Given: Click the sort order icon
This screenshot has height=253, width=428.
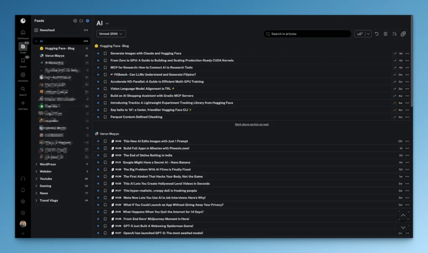Looking at the screenshot, I should coord(395,34).
